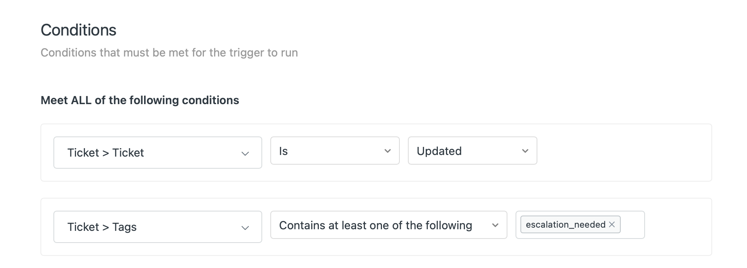This screenshot has width=747, height=268.
Task: Click the chevron in Ticket > Ticket field
Action: click(245, 153)
